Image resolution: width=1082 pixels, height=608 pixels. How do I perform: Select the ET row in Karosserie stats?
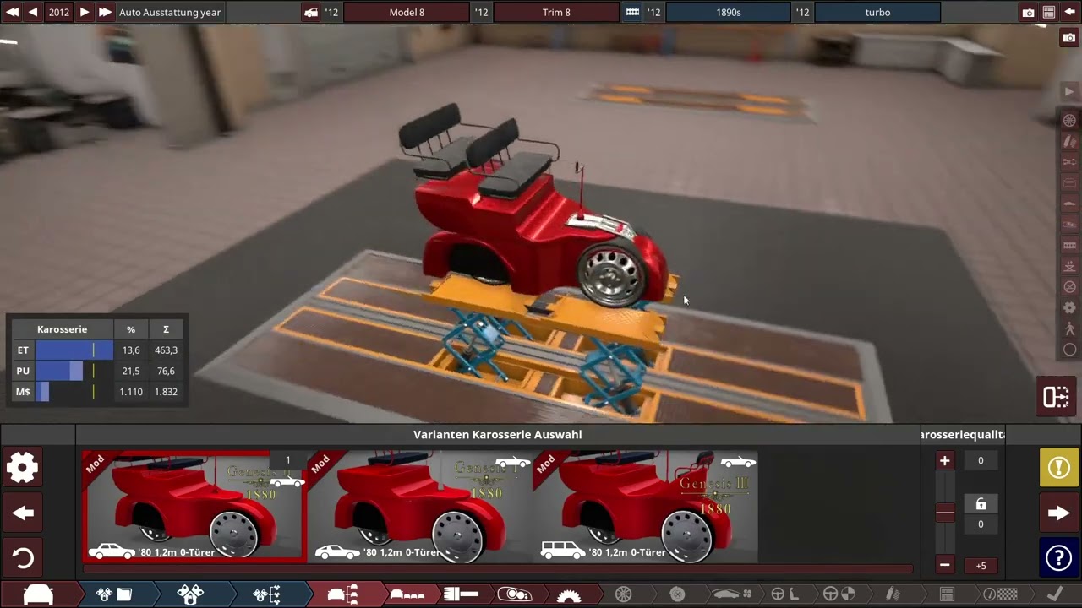[98, 350]
